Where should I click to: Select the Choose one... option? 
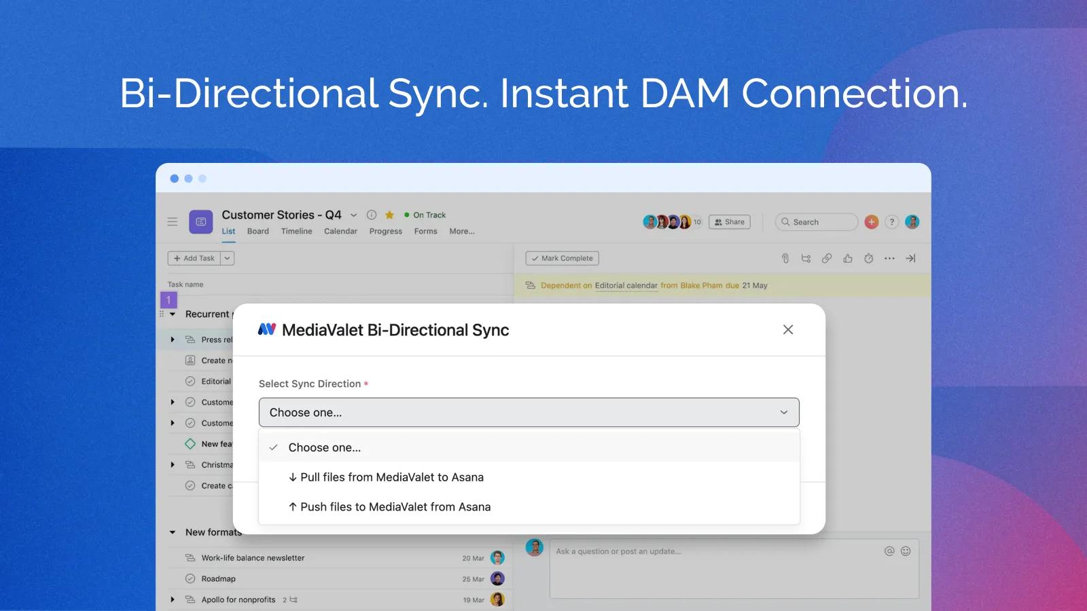[529, 447]
